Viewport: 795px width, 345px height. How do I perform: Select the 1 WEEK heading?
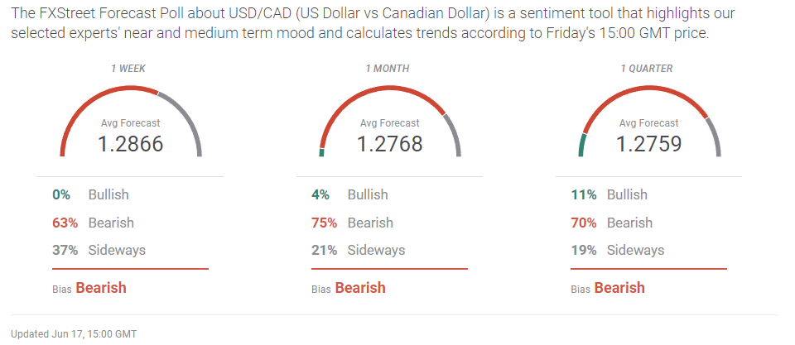click(x=128, y=69)
